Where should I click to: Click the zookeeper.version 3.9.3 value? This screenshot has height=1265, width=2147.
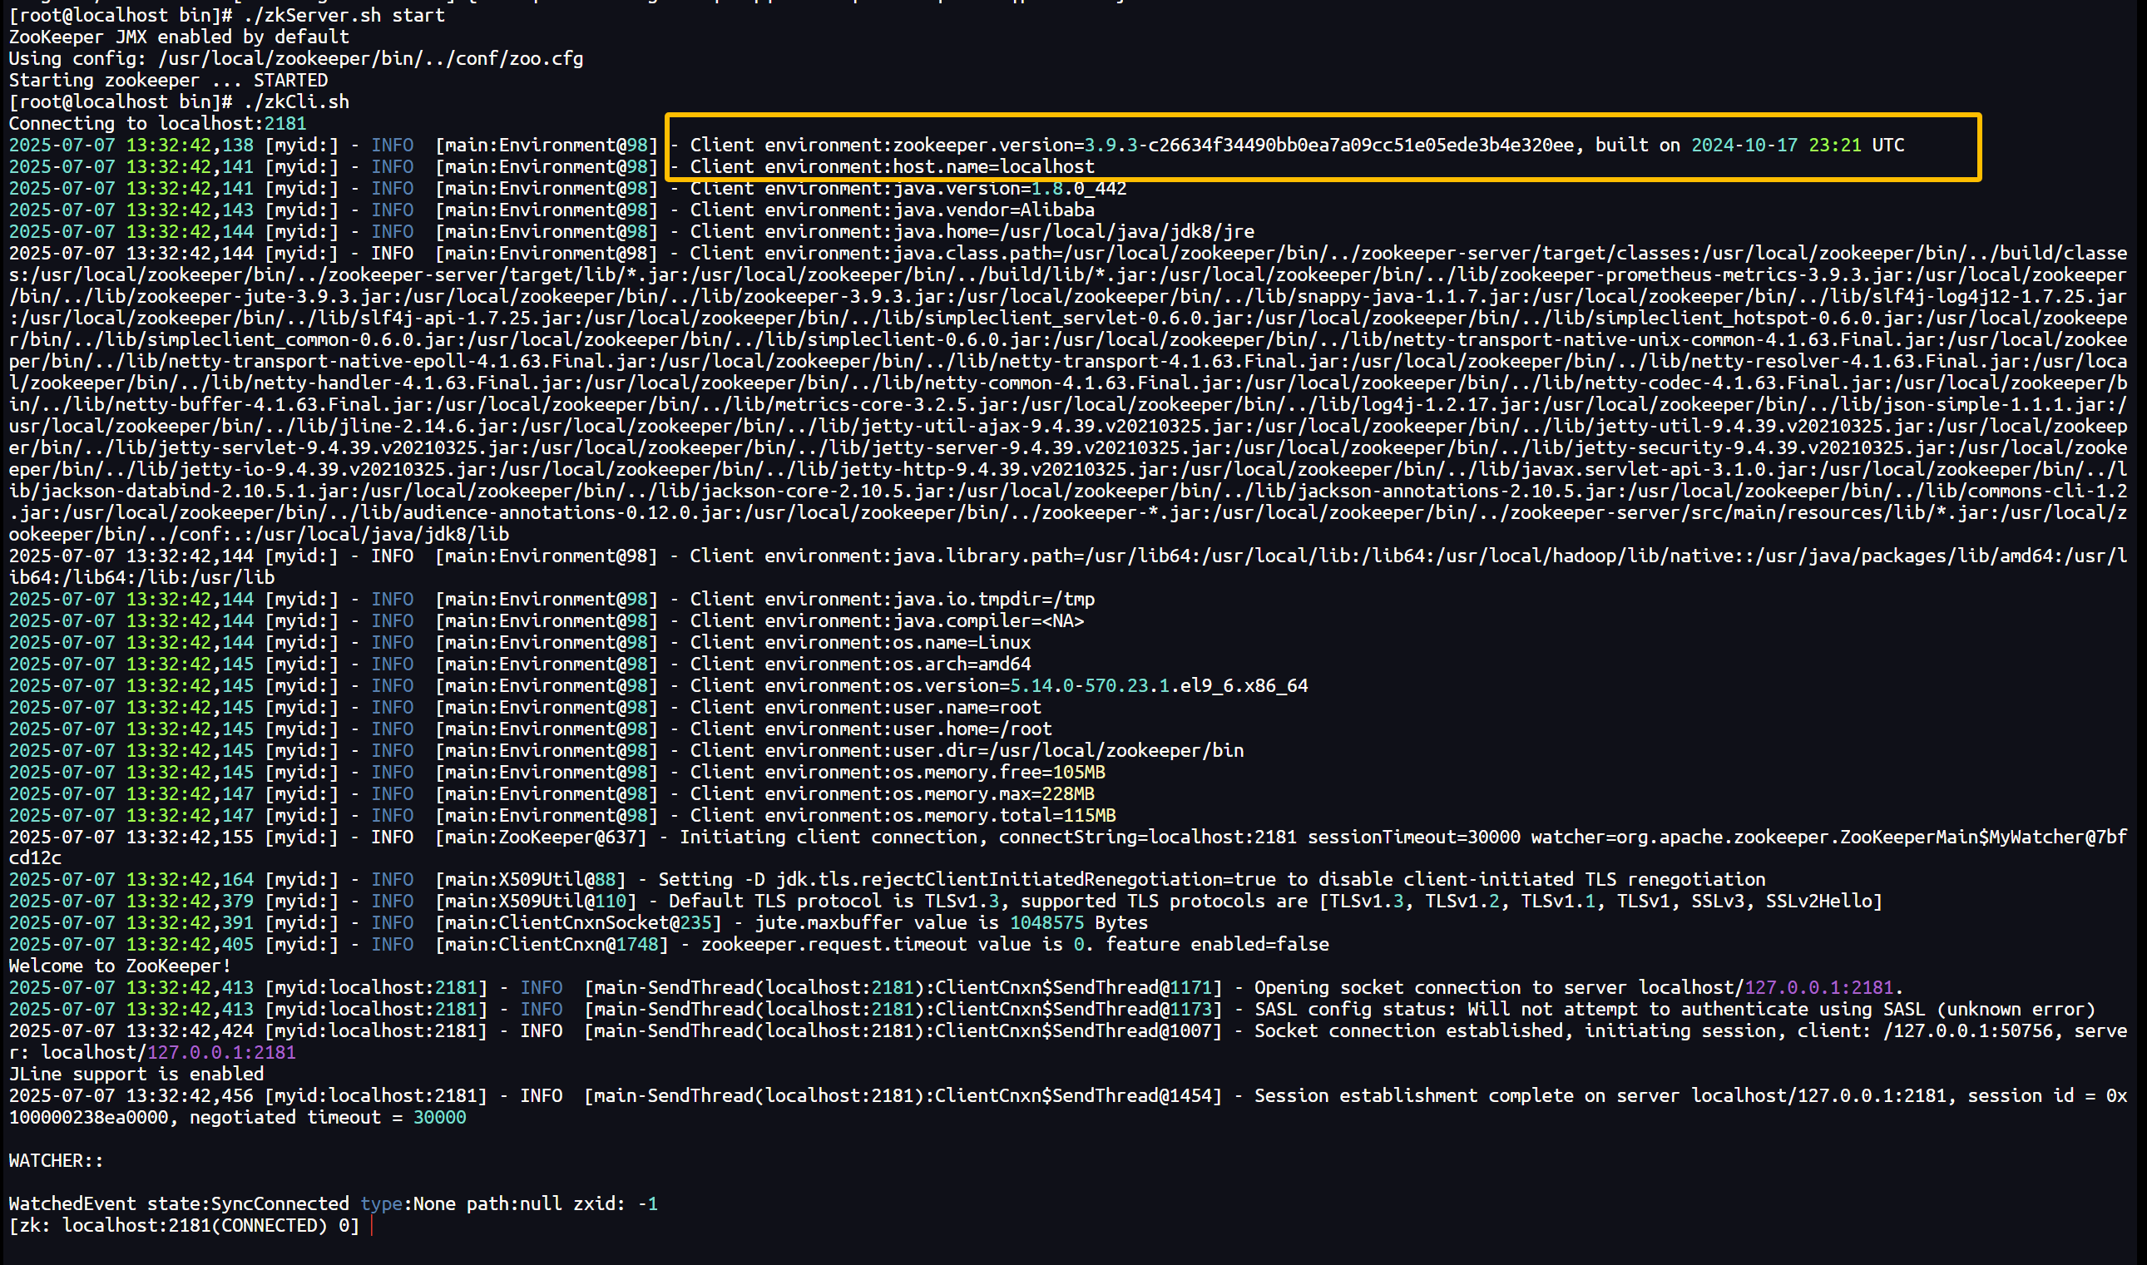click(1110, 145)
